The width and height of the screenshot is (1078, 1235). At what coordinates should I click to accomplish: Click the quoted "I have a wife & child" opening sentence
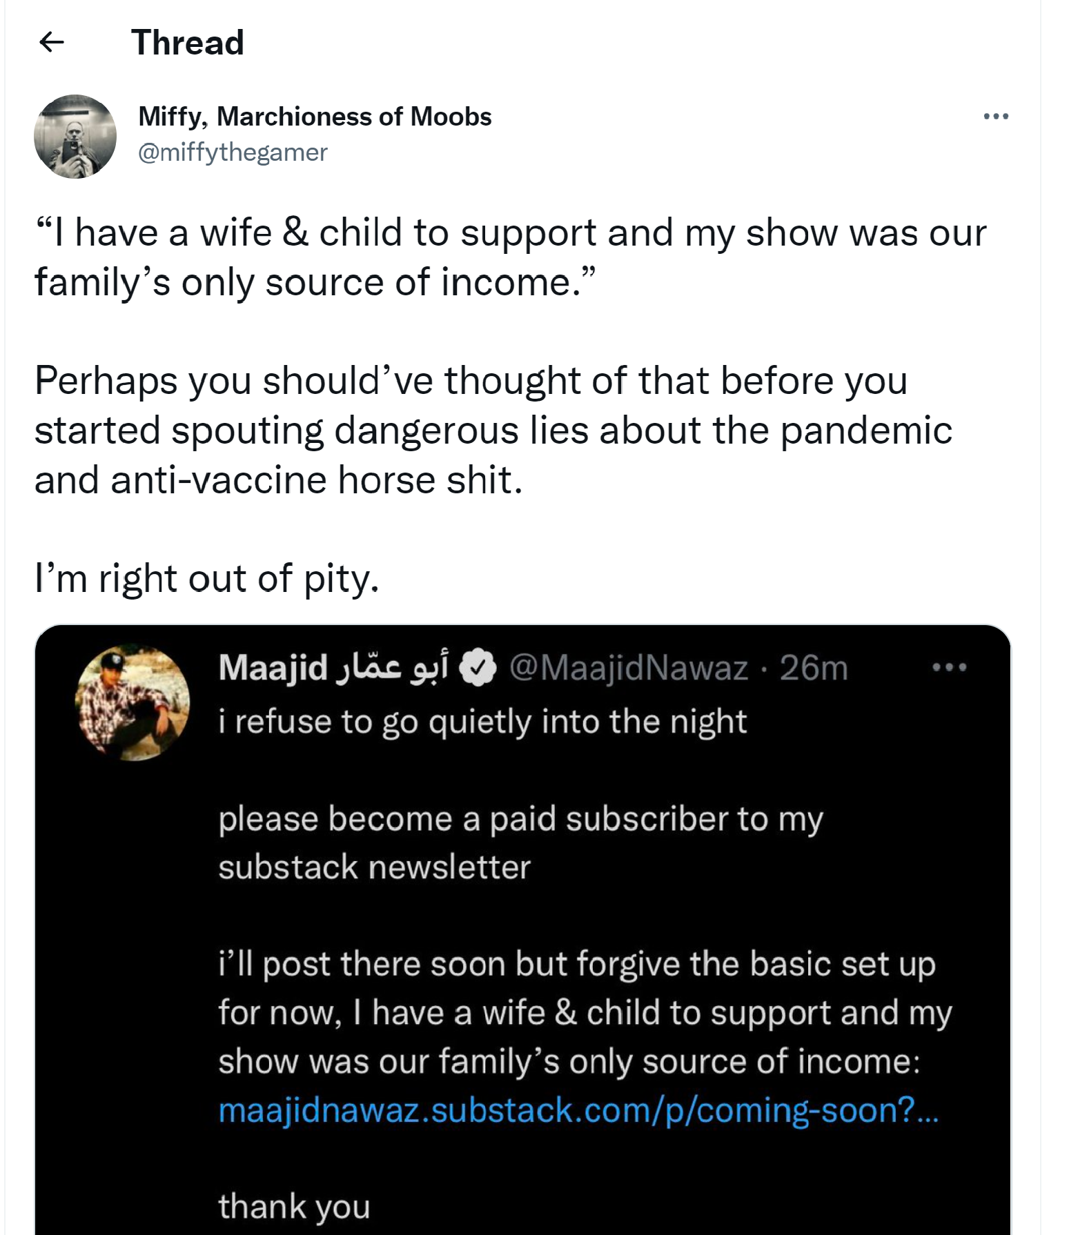tap(511, 257)
